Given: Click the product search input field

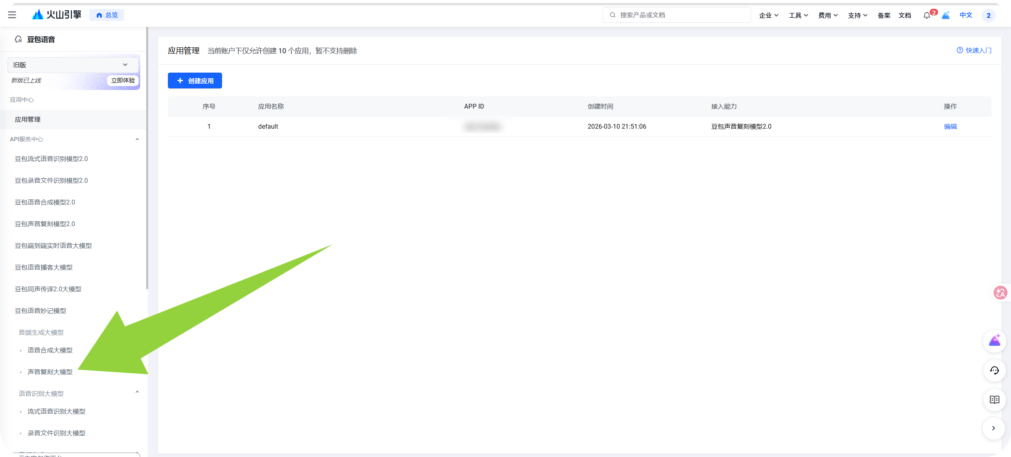Looking at the screenshot, I should pos(677,15).
